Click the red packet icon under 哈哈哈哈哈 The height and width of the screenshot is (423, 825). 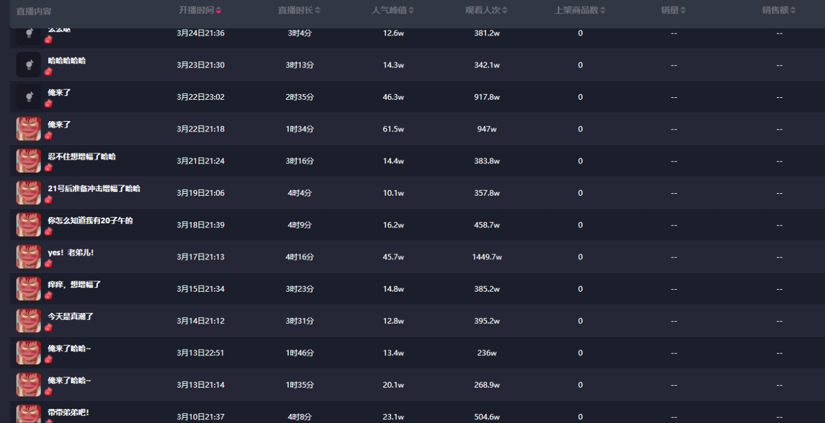click(48, 71)
